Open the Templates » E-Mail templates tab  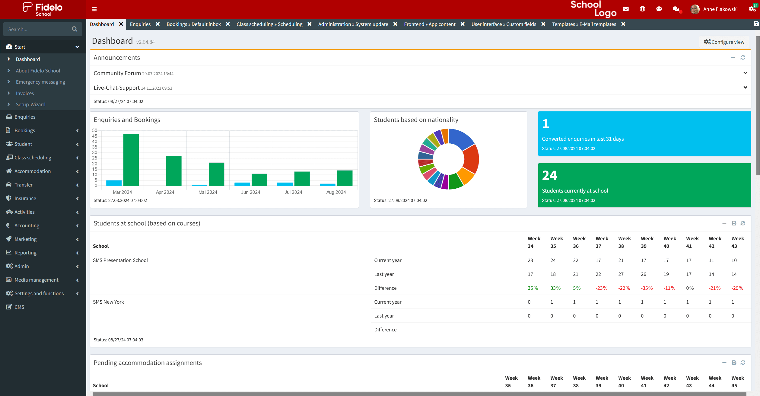584,24
